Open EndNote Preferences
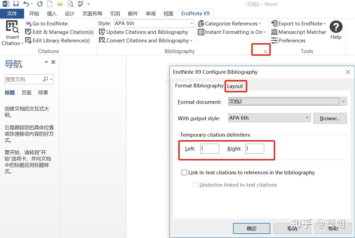This screenshot has width=355, height=238. point(288,41)
